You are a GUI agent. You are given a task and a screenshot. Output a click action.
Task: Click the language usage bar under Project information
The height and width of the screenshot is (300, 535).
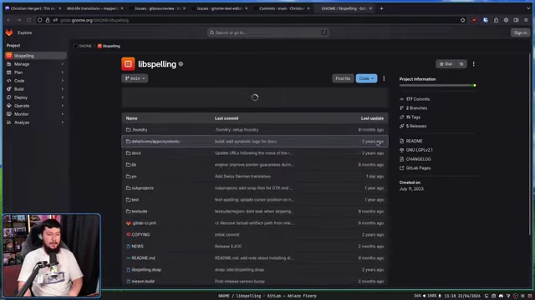click(438, 85)
